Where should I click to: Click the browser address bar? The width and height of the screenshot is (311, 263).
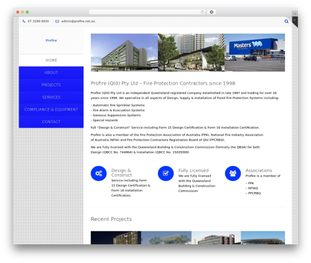click(147, 12)
